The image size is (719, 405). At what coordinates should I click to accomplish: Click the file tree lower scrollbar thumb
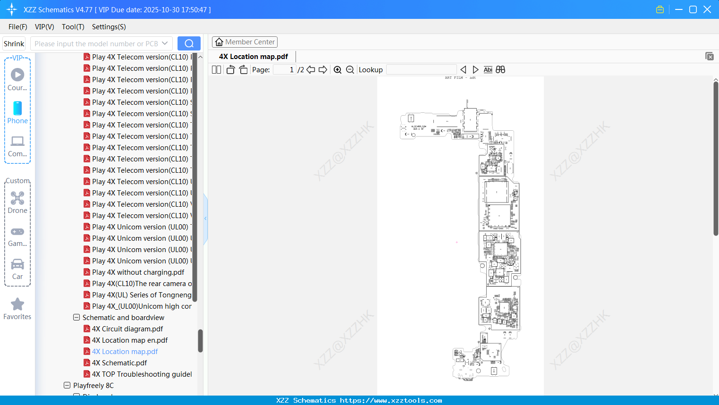[x=200, y=340]
